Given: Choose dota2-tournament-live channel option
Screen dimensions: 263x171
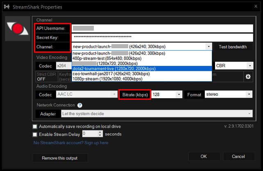Looking at the screenshot, I should click(142, 69).
